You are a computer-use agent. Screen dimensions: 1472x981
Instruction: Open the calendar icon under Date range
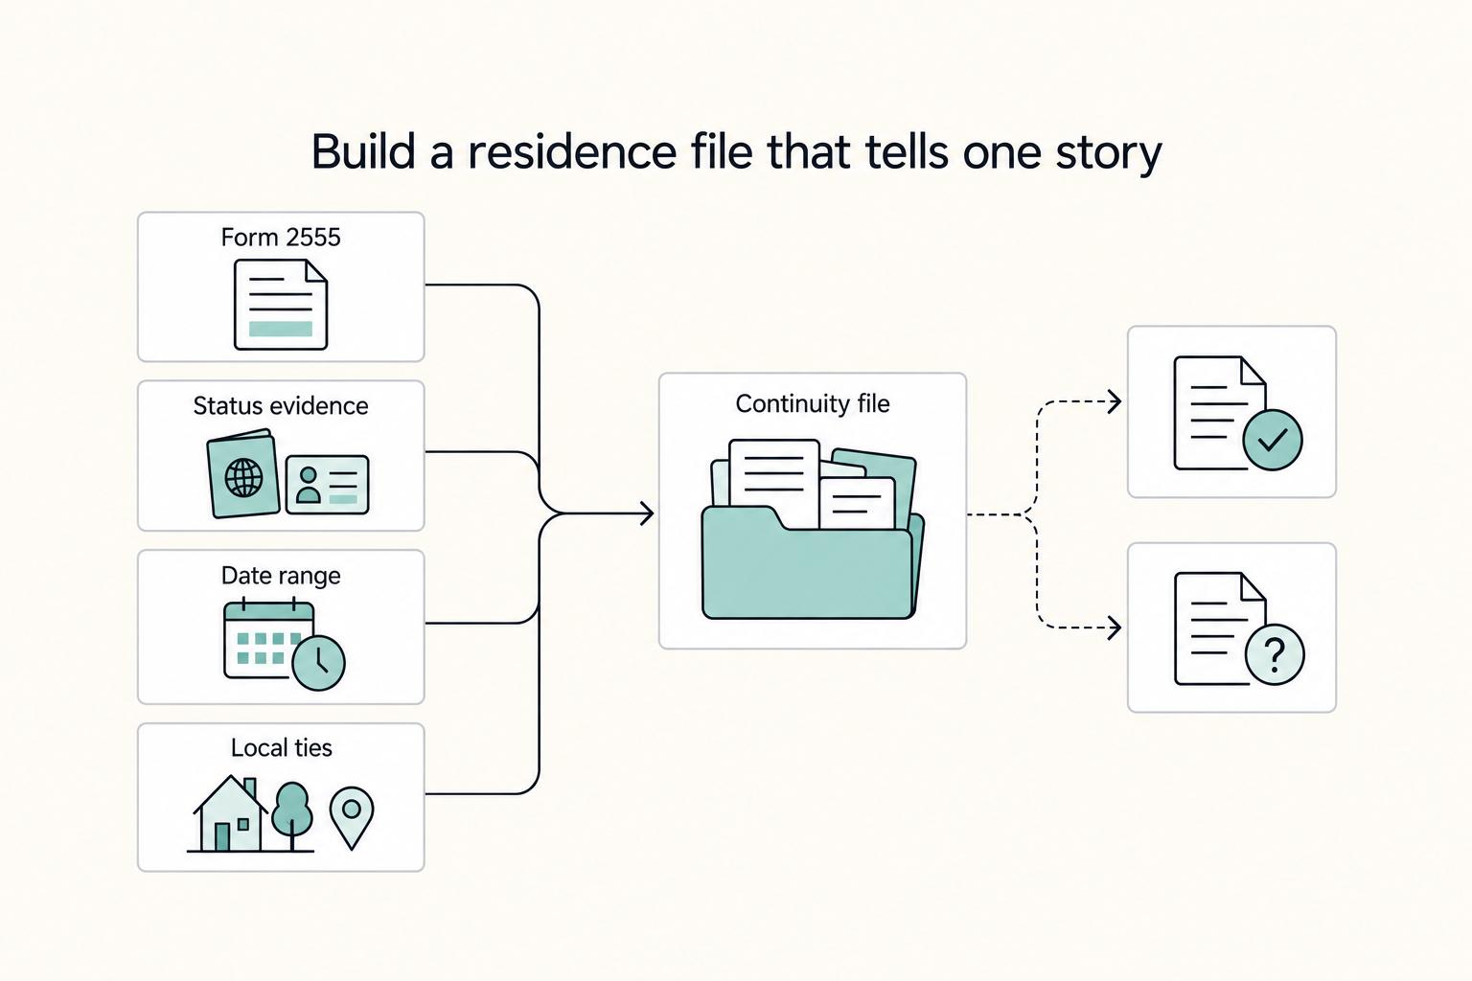(x=284, y=644)
